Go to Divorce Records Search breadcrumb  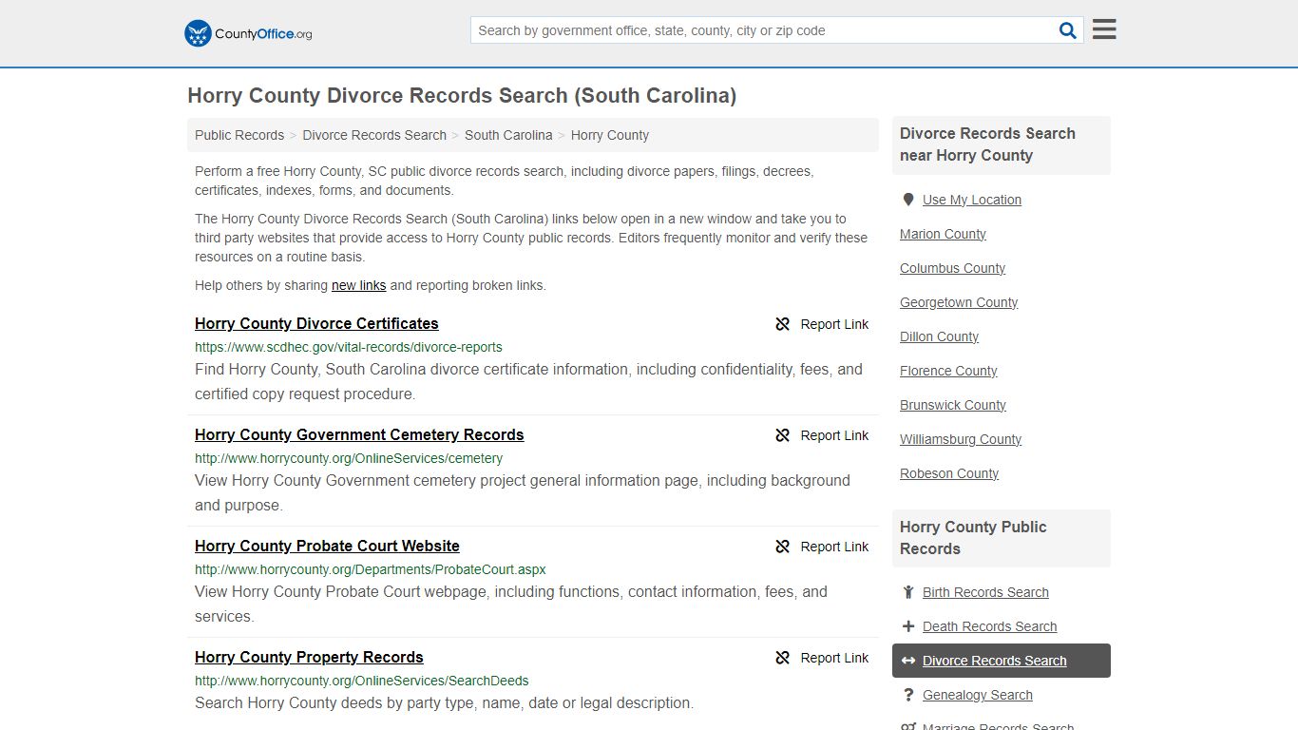coord(374,135)
